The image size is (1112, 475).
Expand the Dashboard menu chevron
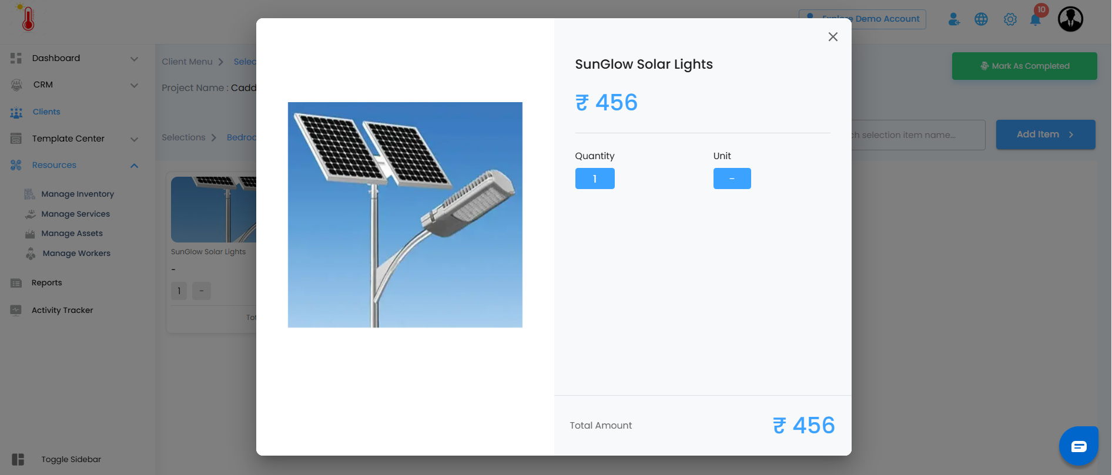134,59
